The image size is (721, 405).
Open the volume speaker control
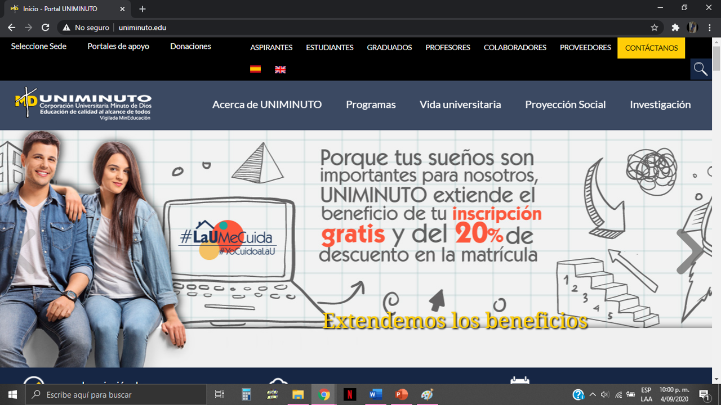pos(605,395)
